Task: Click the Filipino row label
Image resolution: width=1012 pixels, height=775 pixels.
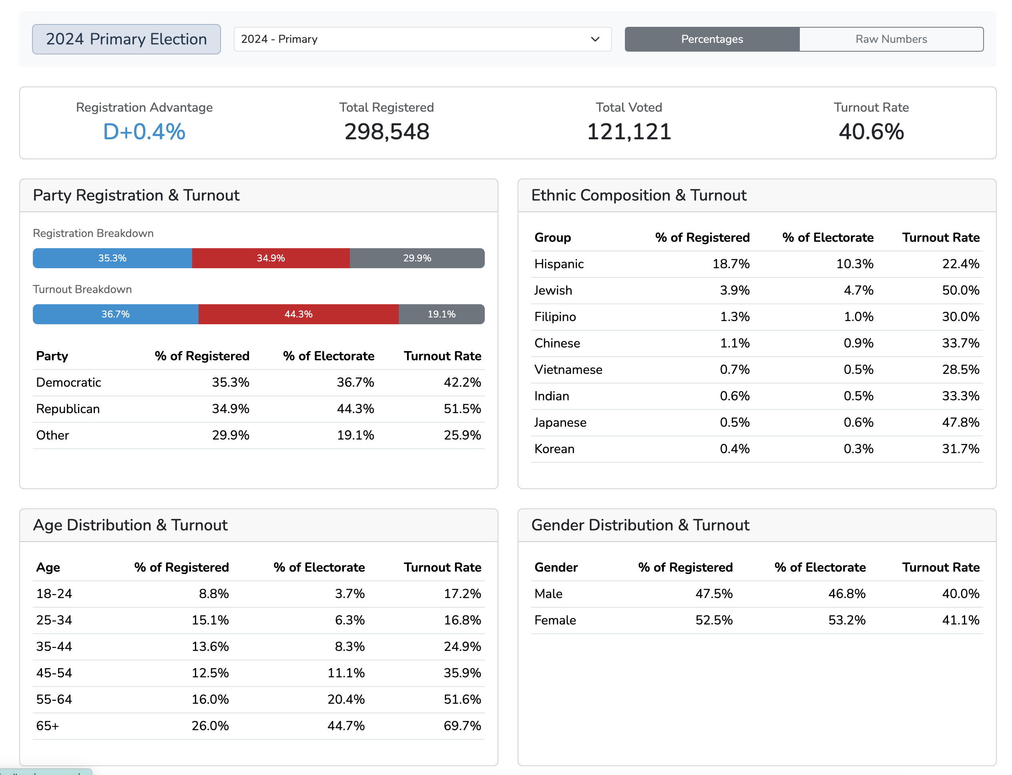Action: (555, 317)
